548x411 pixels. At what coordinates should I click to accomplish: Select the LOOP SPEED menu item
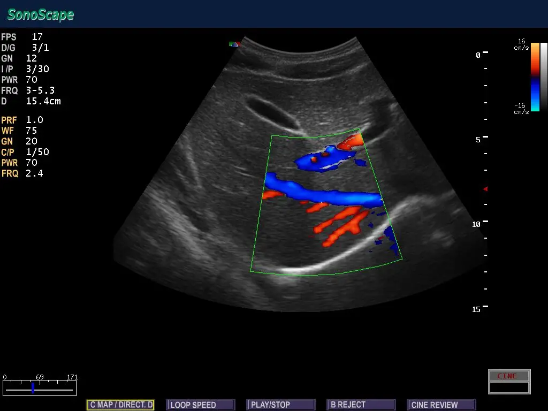[x=200, y=405]
